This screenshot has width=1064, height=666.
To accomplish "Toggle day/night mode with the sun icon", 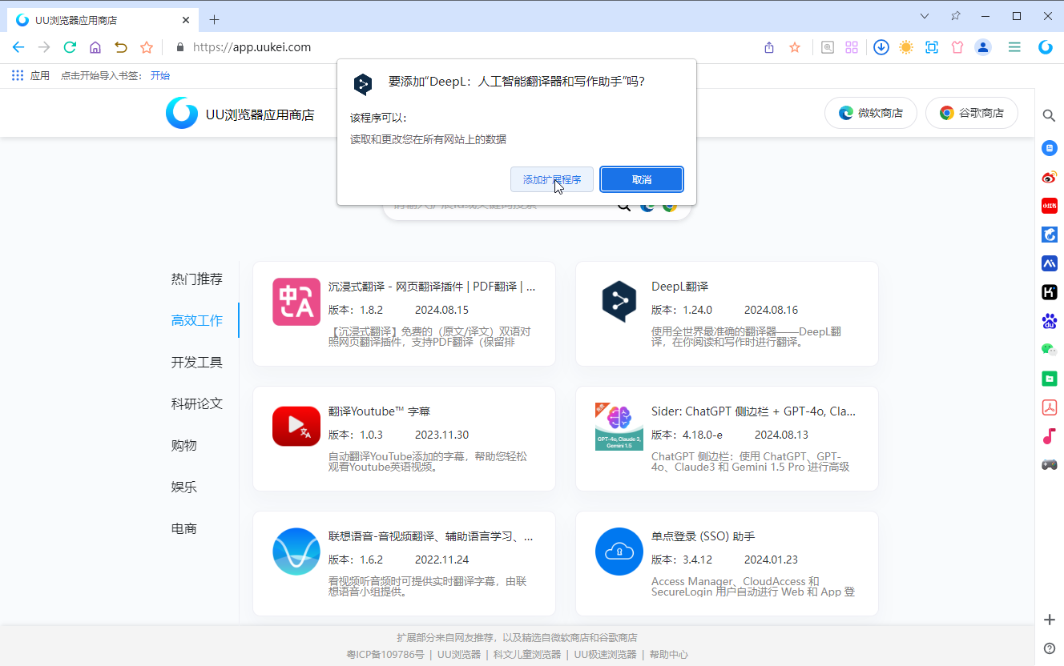I will click(905, 47).
